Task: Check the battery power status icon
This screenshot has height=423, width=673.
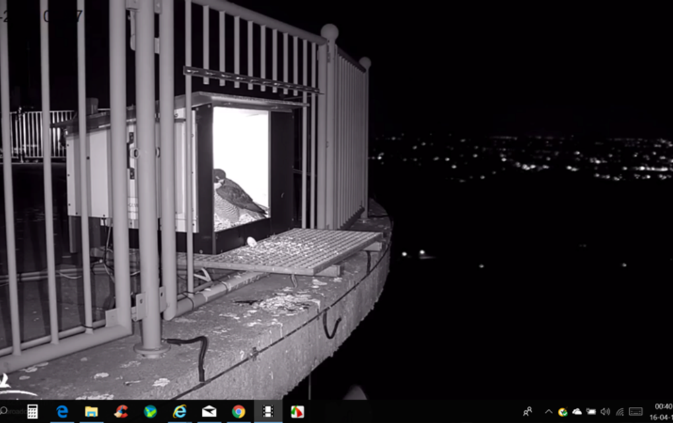Action: [591, 412]
